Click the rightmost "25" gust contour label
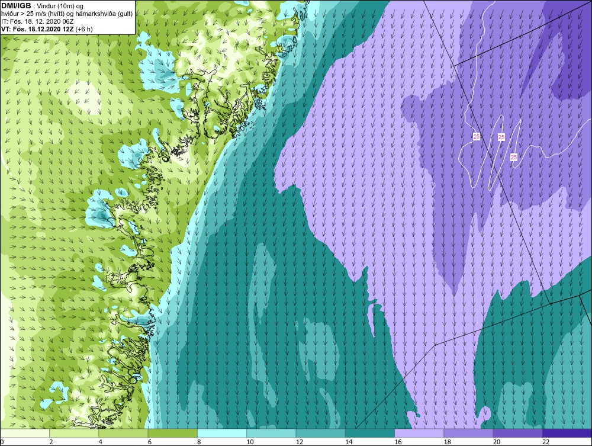This screenshot has width=592, height=446. (514, 157)
